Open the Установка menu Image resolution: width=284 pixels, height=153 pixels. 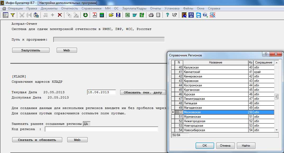pyautogui.click(x=172, y=8)
